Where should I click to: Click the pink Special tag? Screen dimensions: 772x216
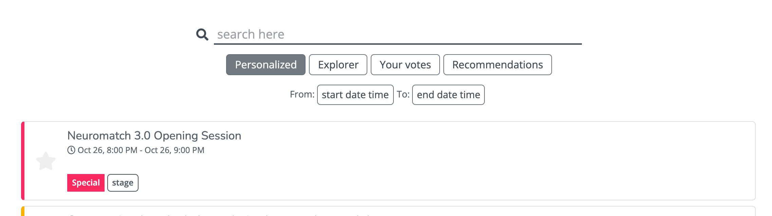[x=86, y=183]
